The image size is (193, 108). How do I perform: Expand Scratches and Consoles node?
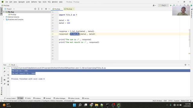click(x=4, y=19)
